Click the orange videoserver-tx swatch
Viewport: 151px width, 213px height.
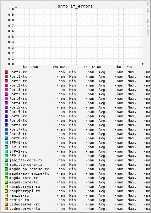point(6,209)
